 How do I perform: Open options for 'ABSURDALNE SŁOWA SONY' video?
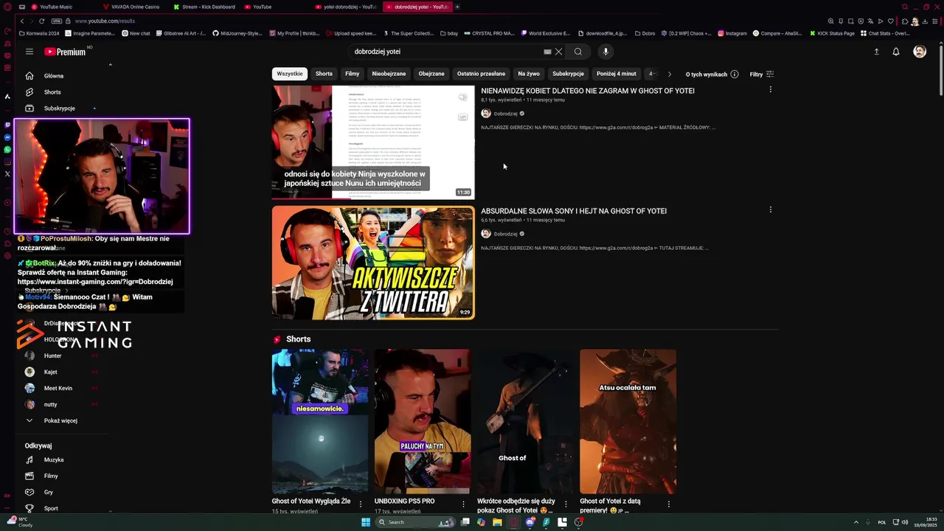pyautogui.click(x=770, y=209)
